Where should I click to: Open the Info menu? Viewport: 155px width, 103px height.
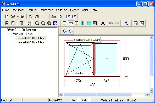94,10
